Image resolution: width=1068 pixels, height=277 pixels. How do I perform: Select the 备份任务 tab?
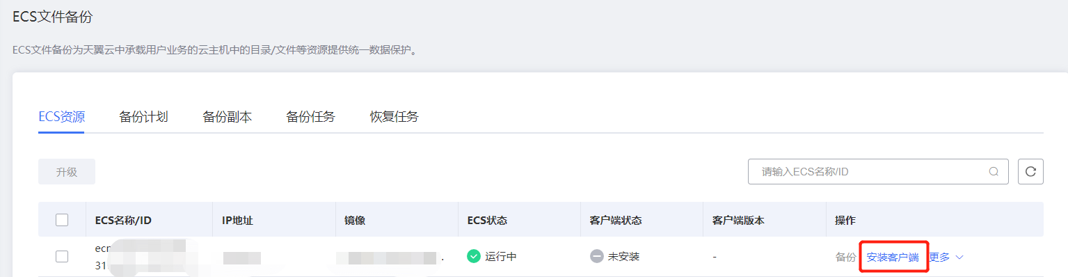310,117
